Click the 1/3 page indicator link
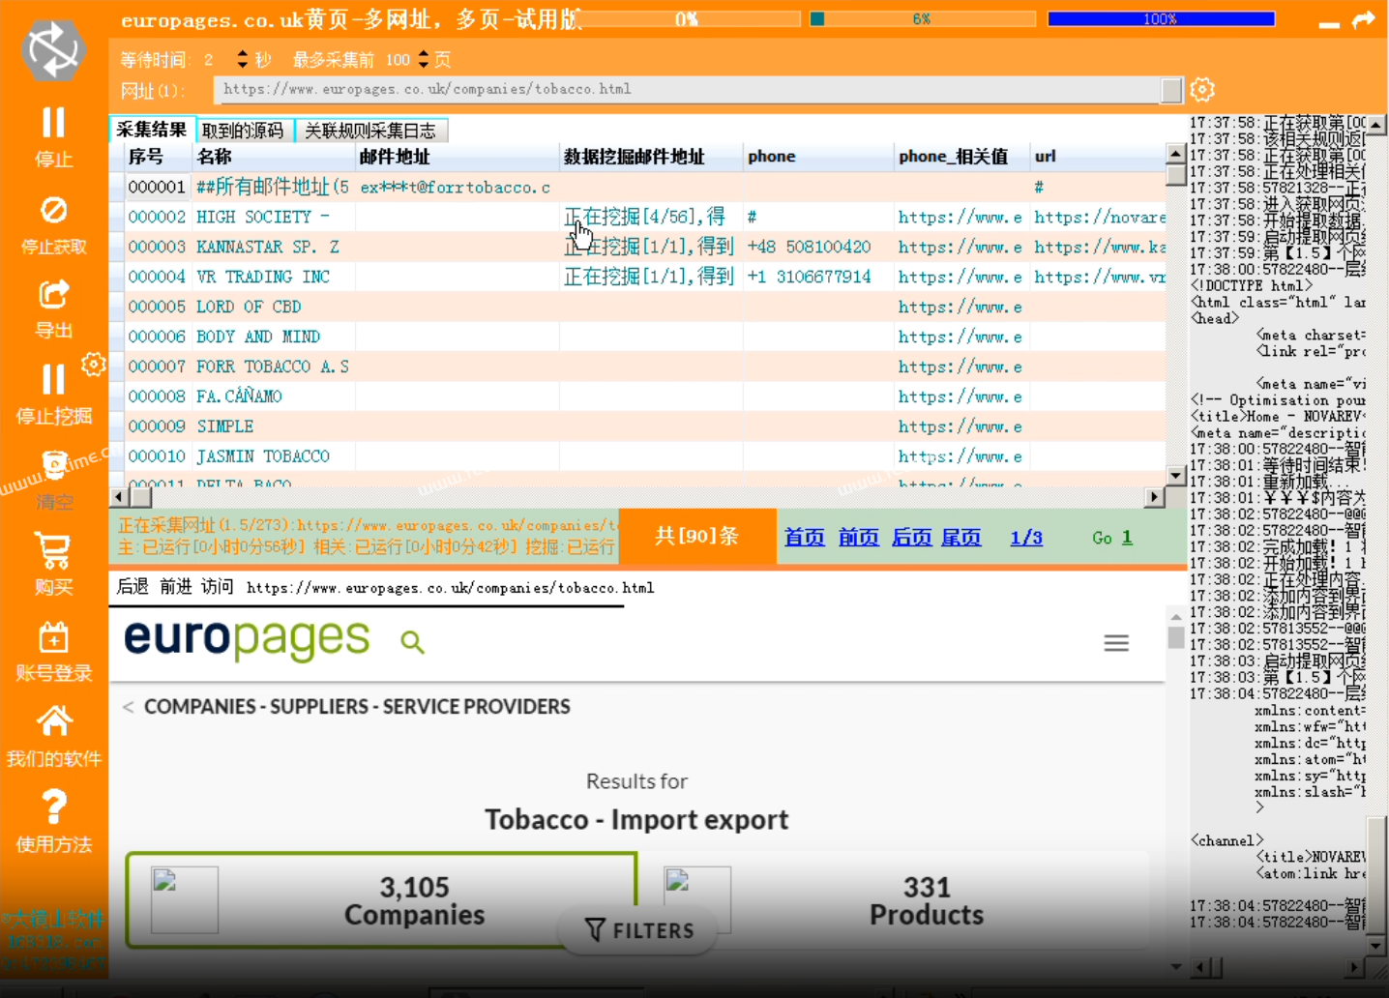 [x=1026, y=537]
